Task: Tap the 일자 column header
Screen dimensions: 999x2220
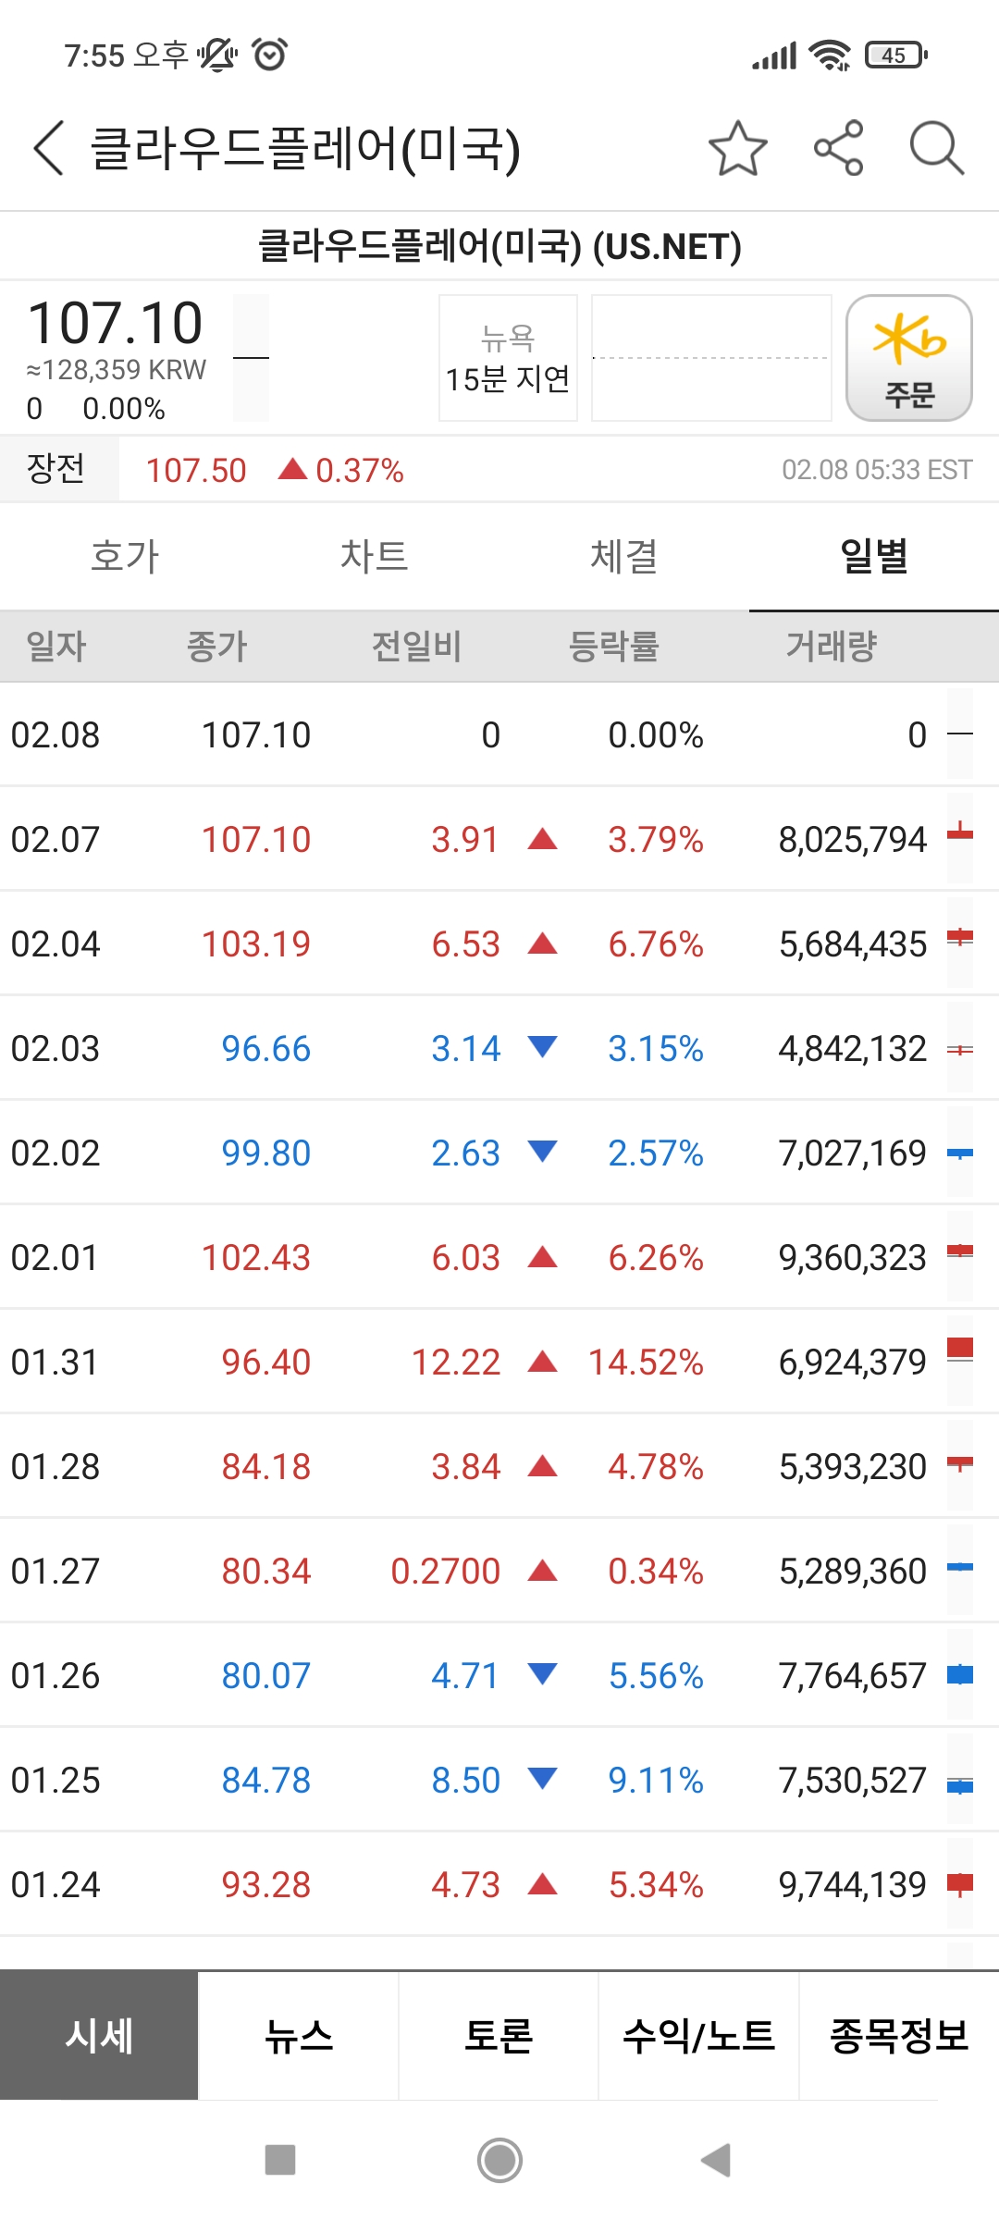Action: 56,646
